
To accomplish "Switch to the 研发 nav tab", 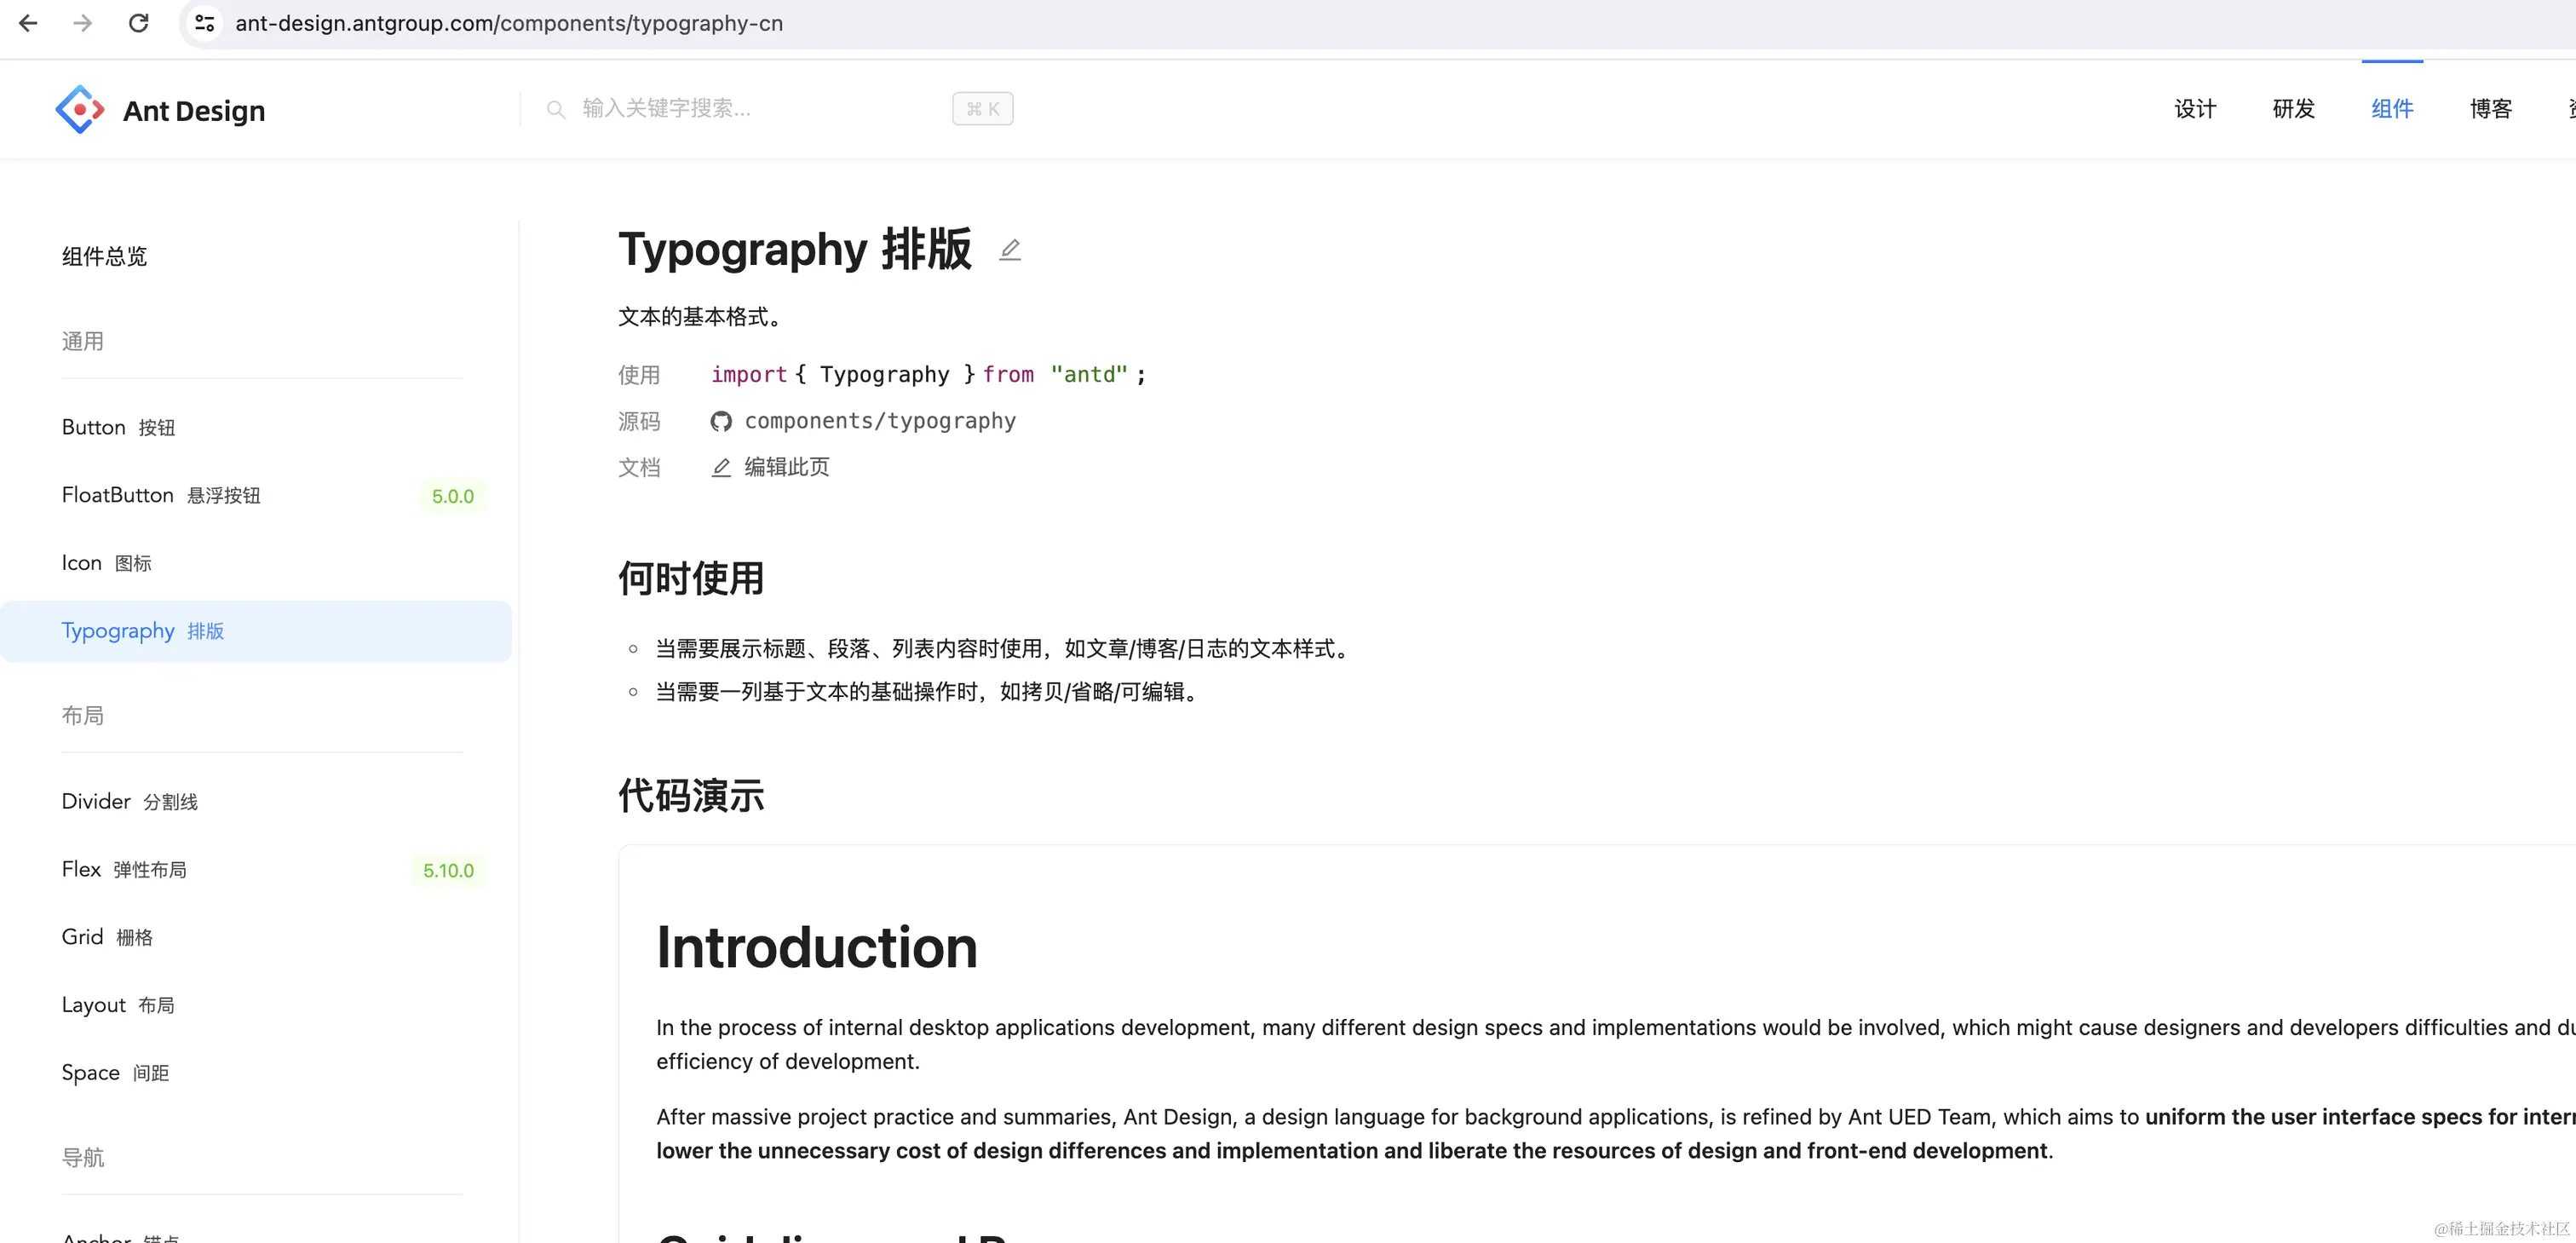I will (2293, 108).
